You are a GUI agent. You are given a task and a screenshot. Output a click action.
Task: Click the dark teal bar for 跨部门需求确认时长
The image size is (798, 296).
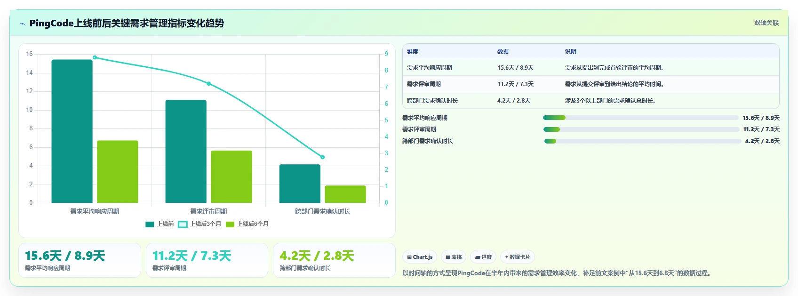(x=300, y=184)
